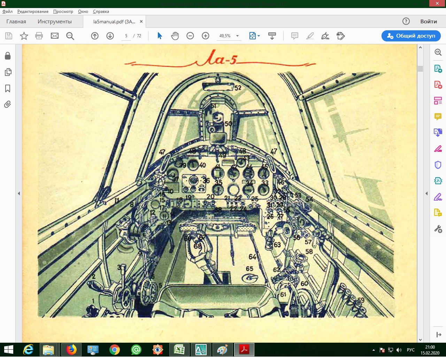Click the Войти sign-in link

point(428,22)
